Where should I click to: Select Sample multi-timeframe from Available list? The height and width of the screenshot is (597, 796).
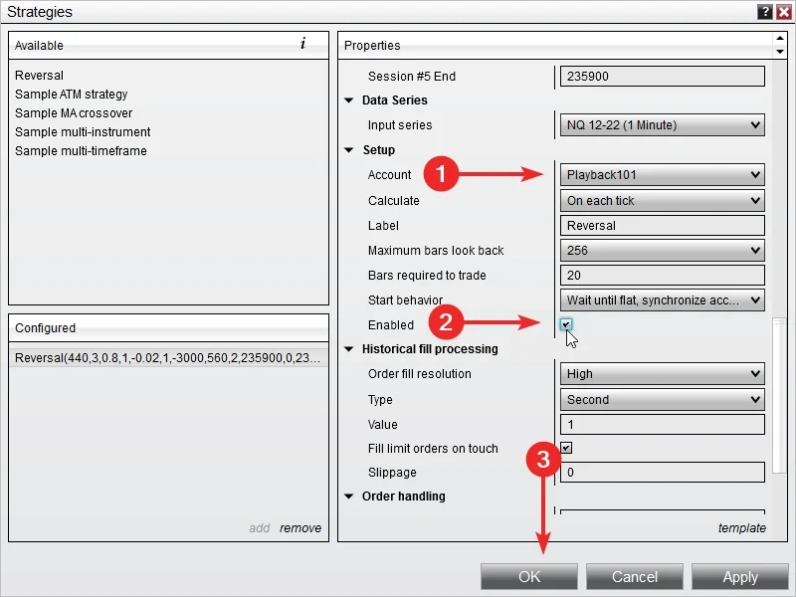81,151
